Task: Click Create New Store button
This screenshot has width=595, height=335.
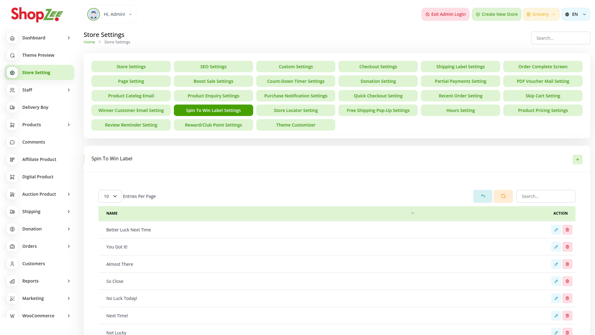Action: (496, 14)
